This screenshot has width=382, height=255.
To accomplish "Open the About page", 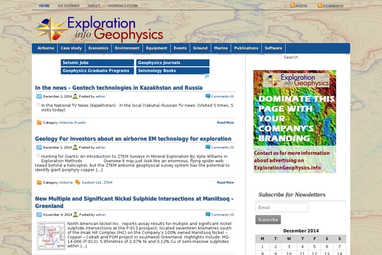I will [x=94, y=6].
